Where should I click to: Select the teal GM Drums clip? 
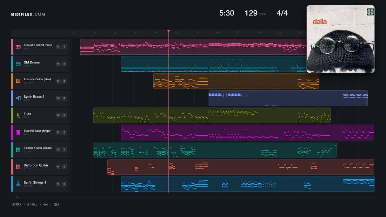click(x=214, y=64)
